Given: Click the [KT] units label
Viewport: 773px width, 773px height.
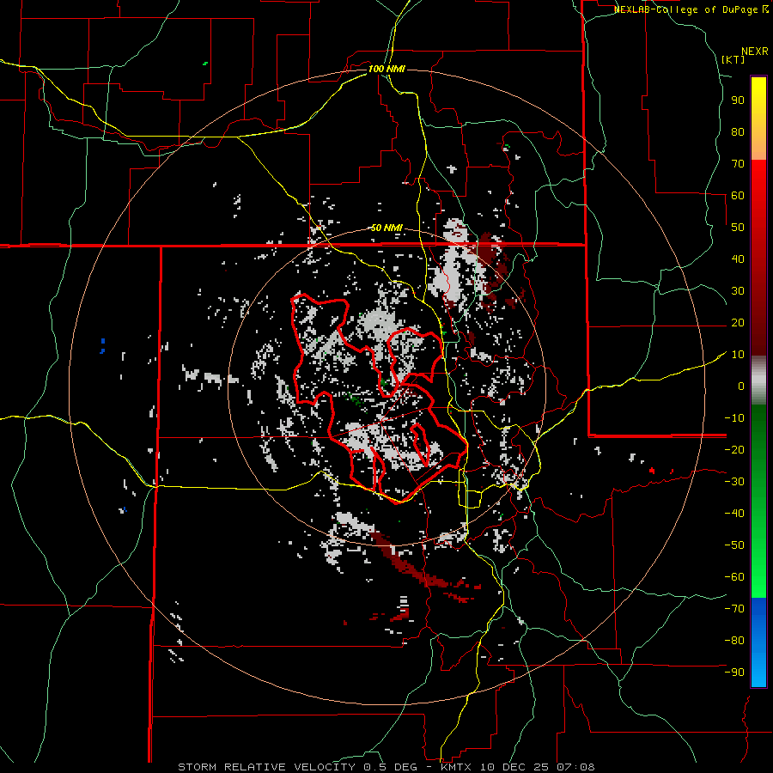Looking at the screenshot, I should point(733,59).
